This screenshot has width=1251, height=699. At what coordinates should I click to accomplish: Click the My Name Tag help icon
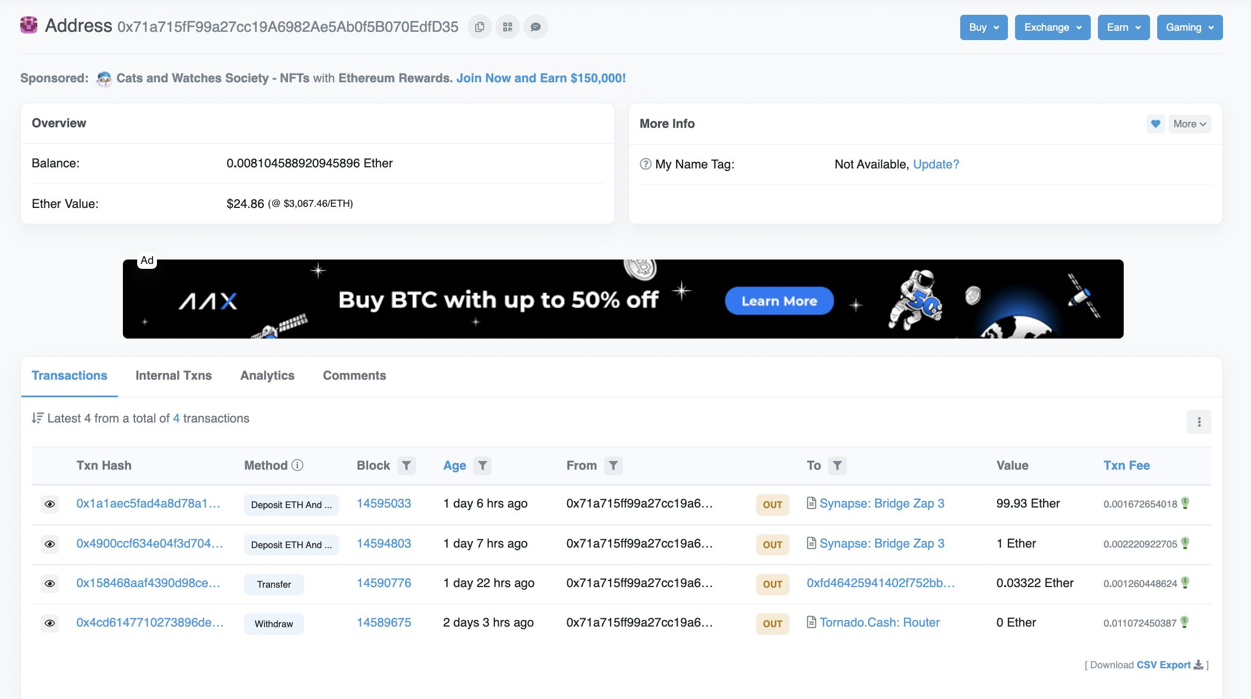tap(645, 164)
